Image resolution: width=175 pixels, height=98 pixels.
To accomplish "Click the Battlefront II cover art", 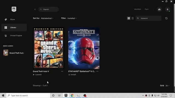I will pyautogui.click(x=84, y=48).
